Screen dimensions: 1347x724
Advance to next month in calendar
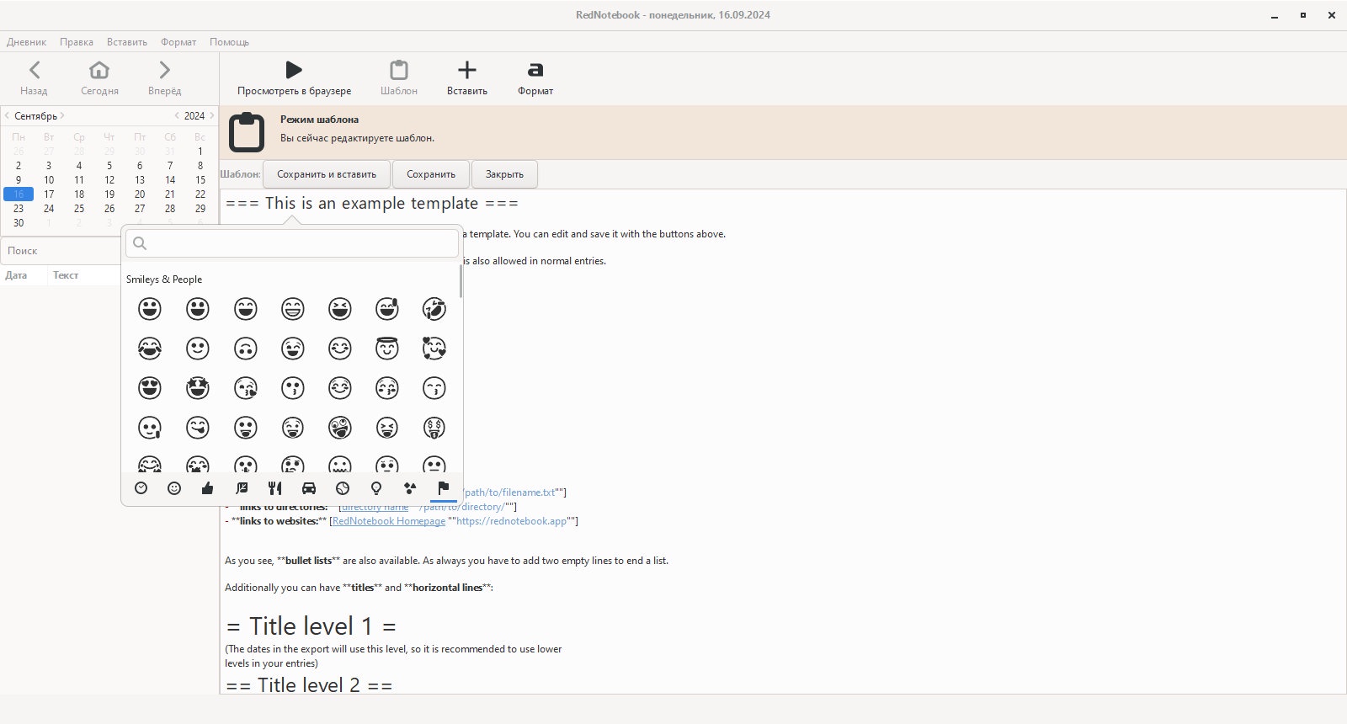62,116
